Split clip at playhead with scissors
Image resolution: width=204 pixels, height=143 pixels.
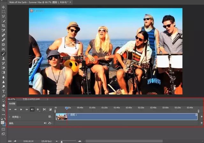44,109
